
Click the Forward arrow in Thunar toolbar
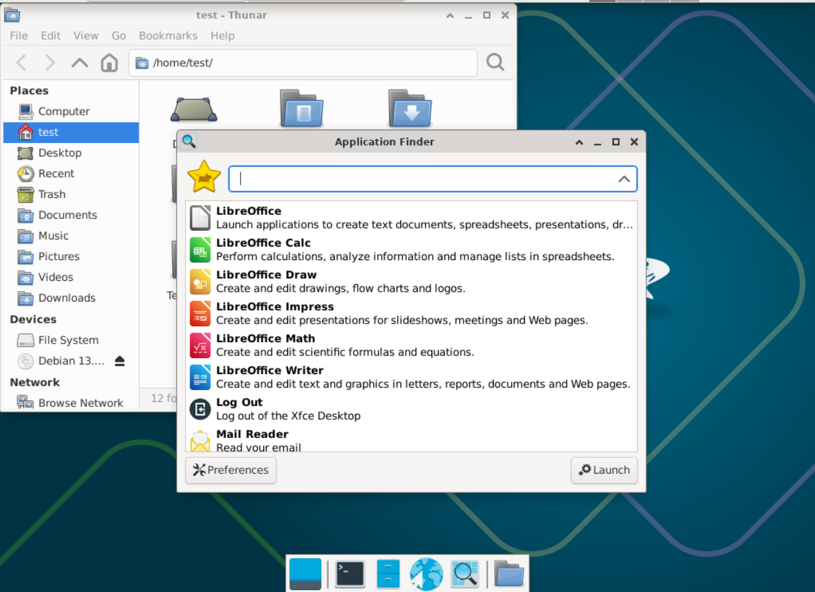50,63
